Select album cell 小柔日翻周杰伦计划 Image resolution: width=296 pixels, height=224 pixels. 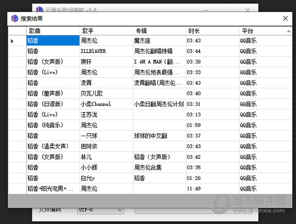[159, 104]
